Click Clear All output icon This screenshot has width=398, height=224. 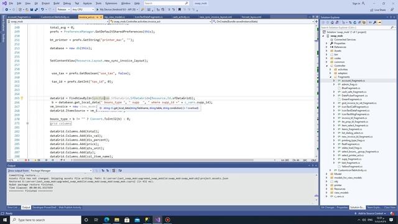click(114, 170)
